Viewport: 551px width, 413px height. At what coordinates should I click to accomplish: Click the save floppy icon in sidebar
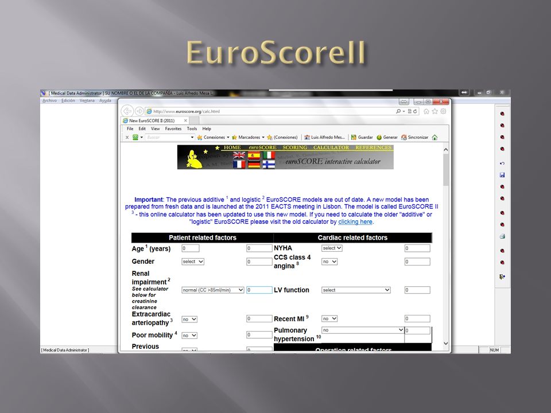coord(502,175)
